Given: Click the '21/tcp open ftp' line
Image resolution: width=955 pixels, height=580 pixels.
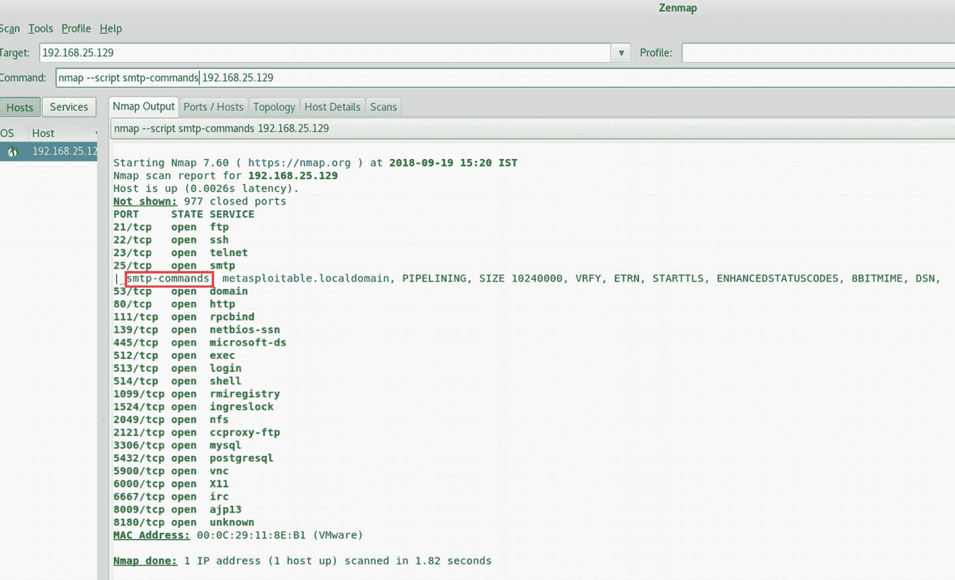Looking at the screenshot, I should click(x=171, y=227).
